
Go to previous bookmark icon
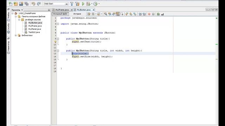tap(127, 14)
